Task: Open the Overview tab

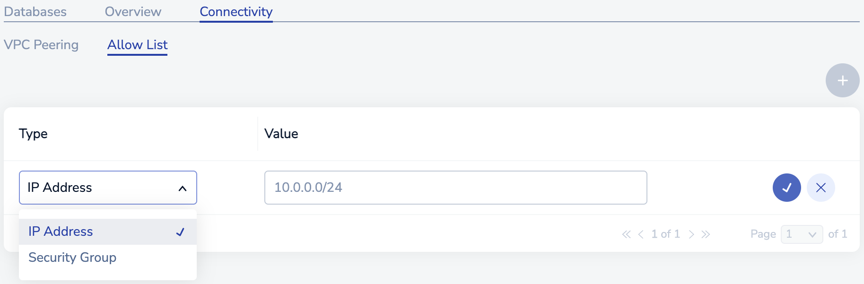Action: coord(133,12)
